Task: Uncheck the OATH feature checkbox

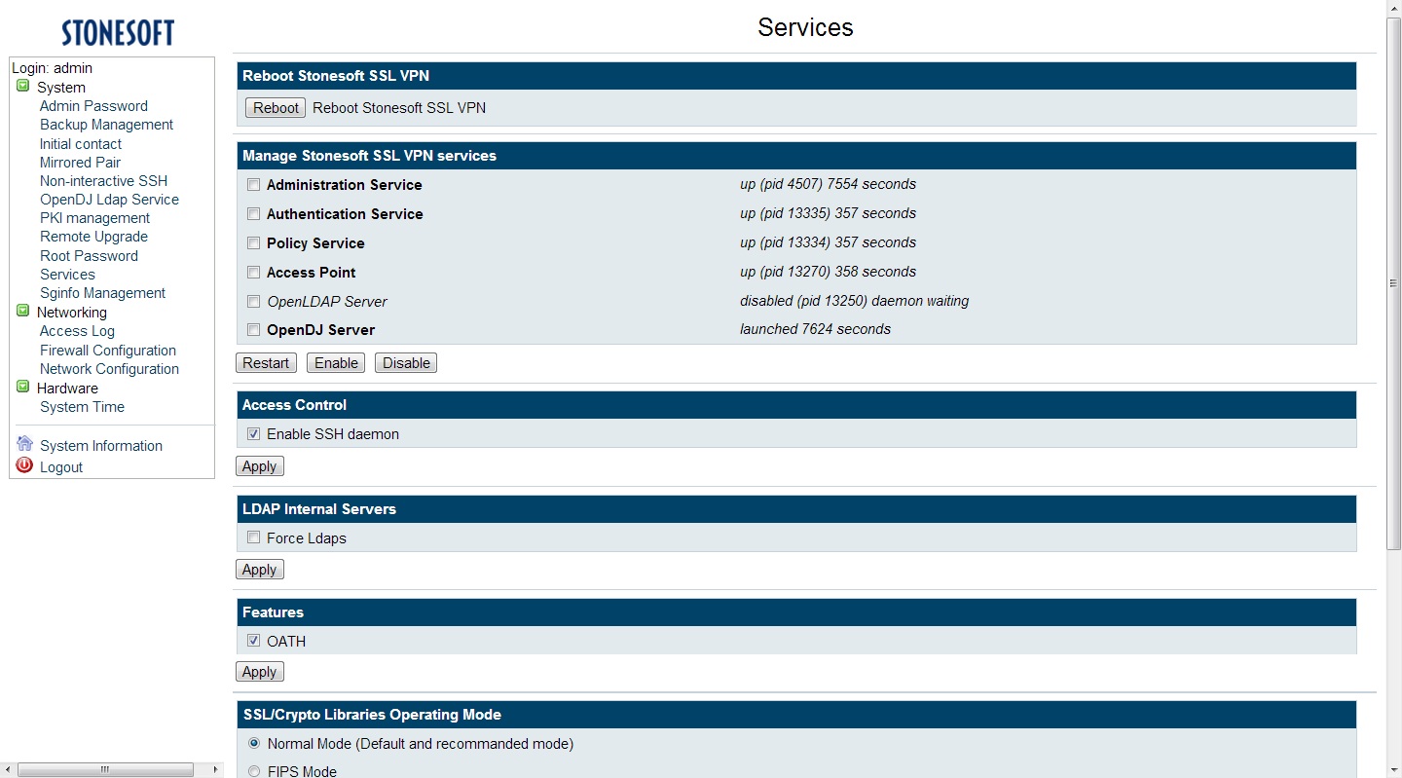Action: coord(253,641)
